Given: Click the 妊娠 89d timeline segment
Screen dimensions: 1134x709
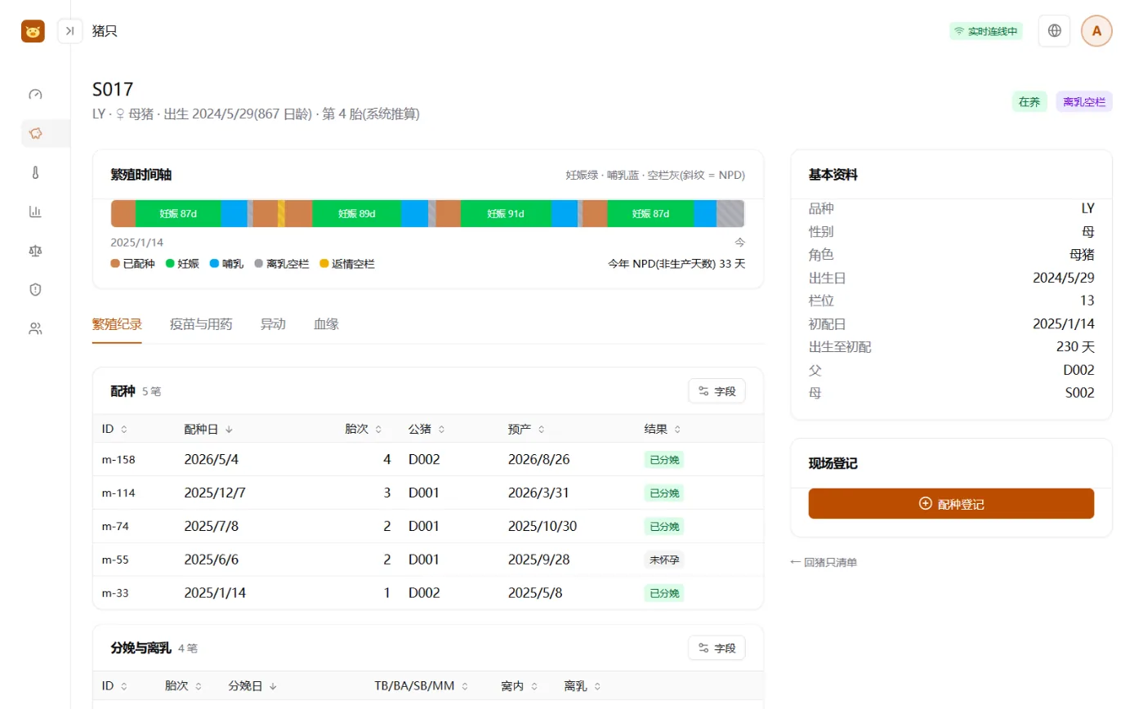Looking at the screenshot, I should [356, 214].
